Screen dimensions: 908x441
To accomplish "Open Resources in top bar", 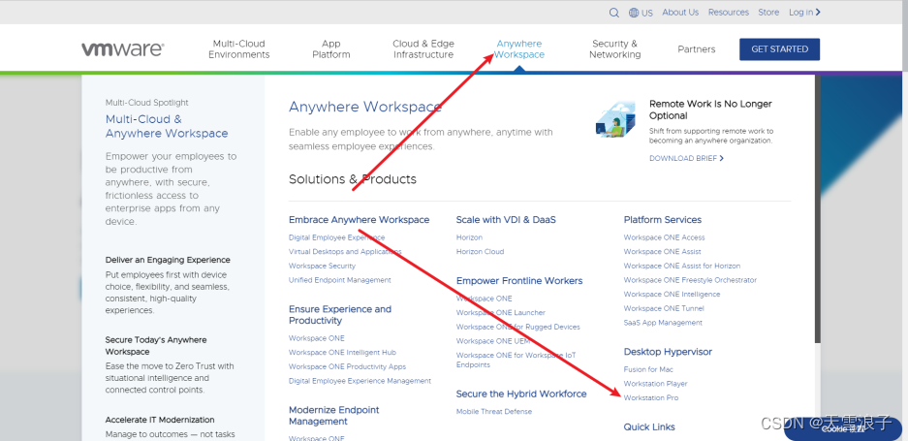I will tap(729, 13).
